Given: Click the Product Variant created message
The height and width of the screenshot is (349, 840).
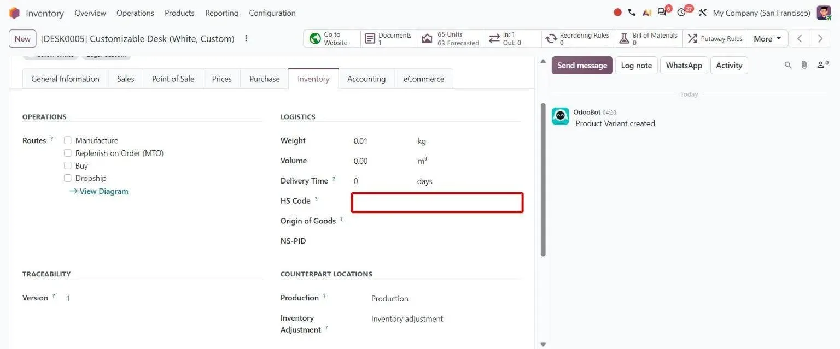Looking at the screenshot, I should (615, 123).
